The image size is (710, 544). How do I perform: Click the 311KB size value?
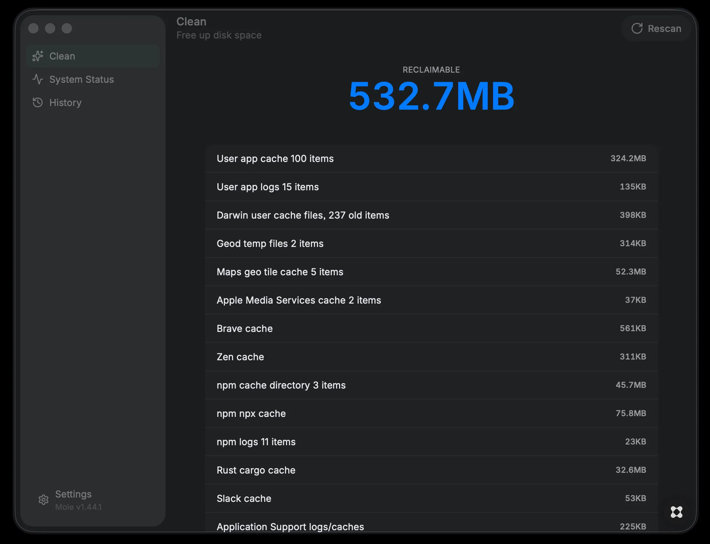[633, 357]
